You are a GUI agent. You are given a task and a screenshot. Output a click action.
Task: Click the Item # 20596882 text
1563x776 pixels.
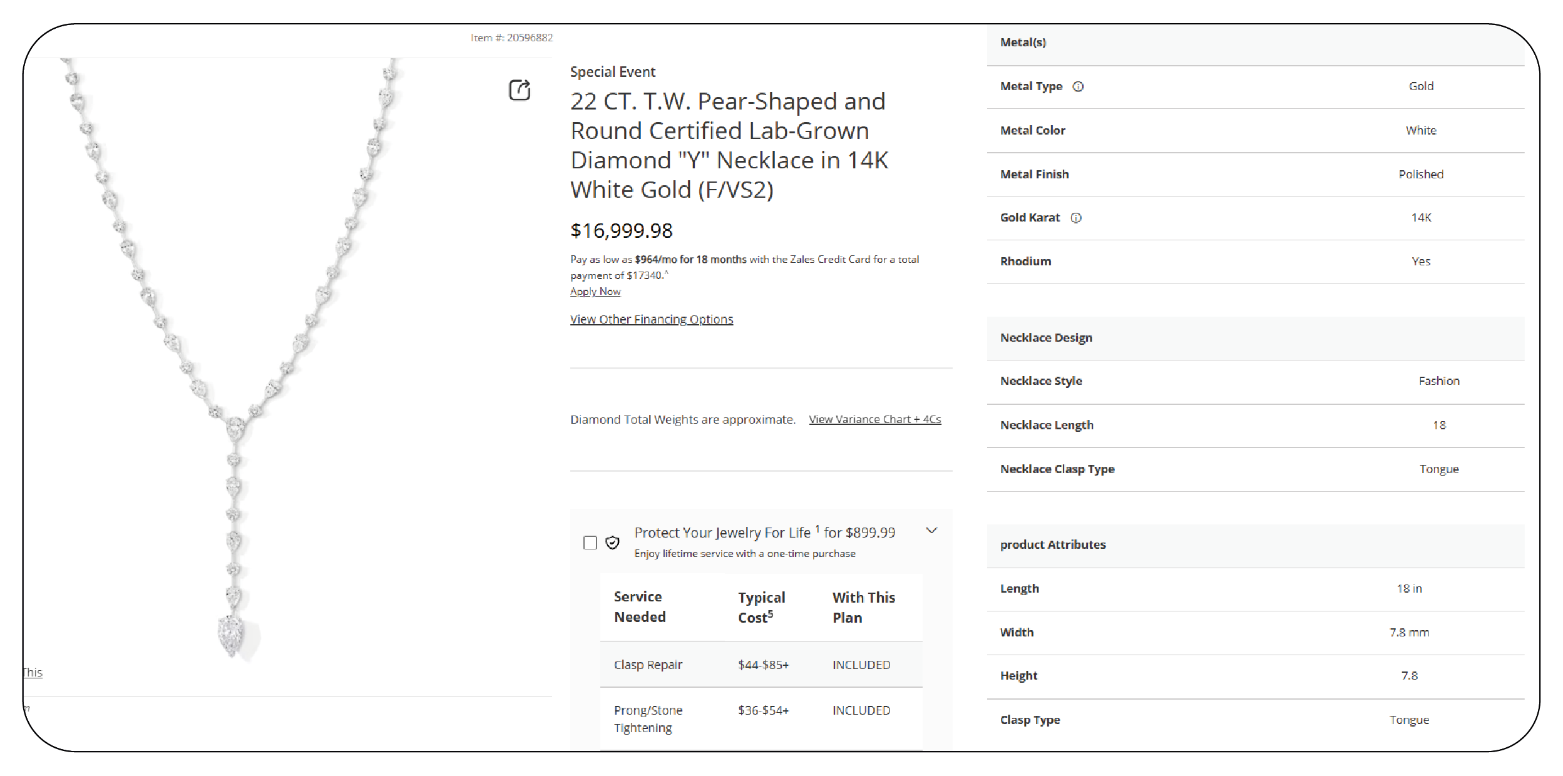tap(511, 38)
